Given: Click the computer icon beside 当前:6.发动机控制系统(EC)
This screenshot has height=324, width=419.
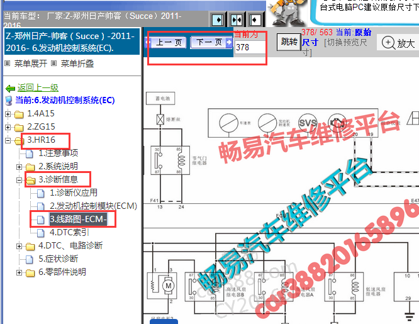Looking at the screenshot, I should click(x=9, y=101).
